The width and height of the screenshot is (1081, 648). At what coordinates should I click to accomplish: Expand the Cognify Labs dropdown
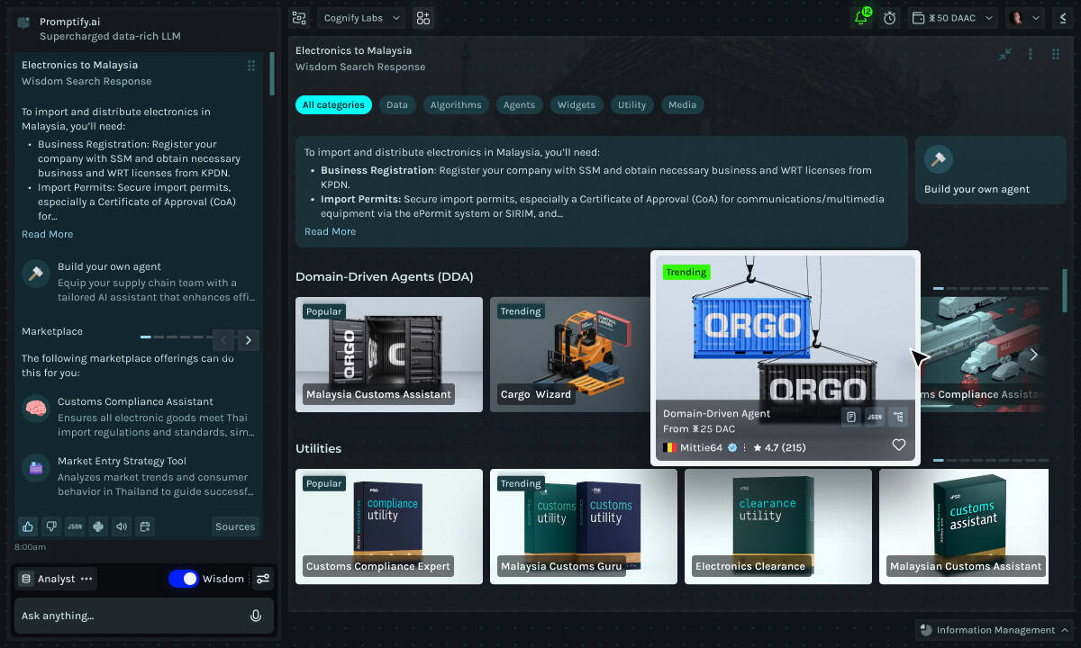click(360, 17)
